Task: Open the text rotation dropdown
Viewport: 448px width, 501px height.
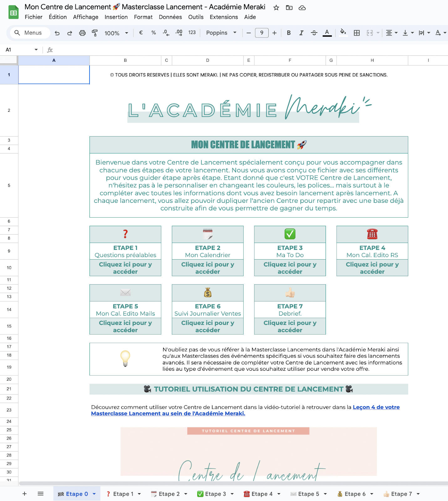Action: [x=440, y=33]
